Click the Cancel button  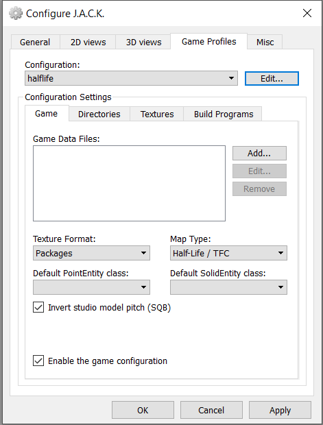211,410
